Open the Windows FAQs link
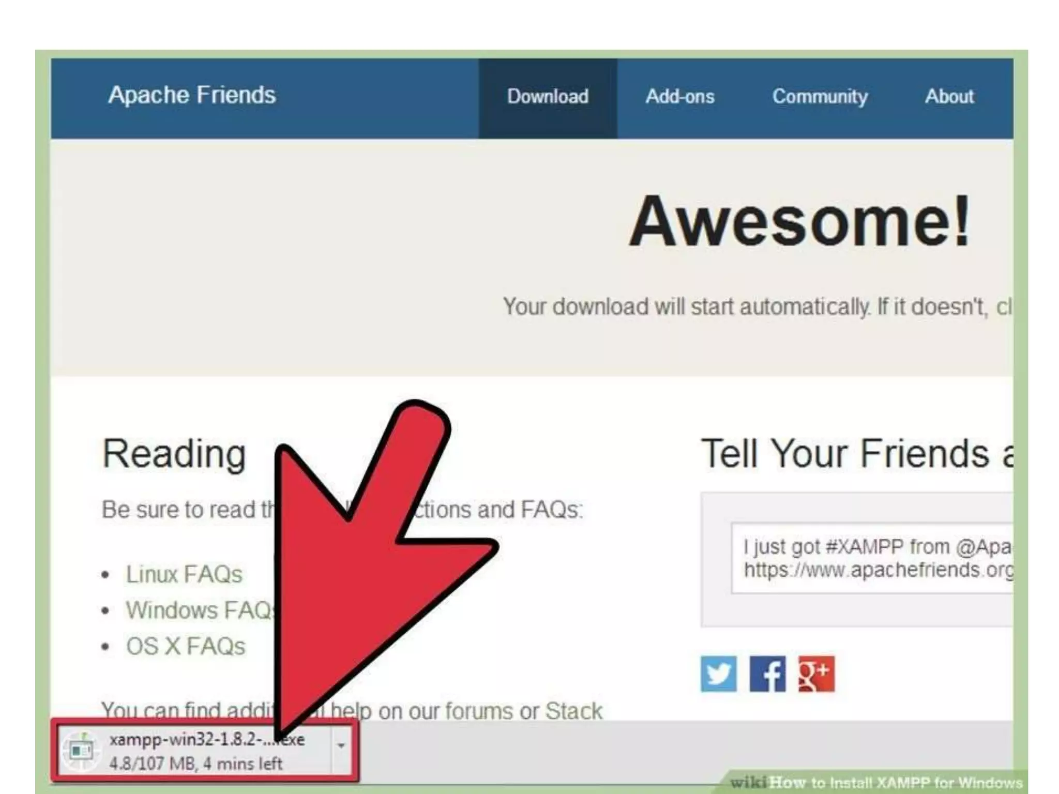 pyautogui.click(x=199, y=610)
